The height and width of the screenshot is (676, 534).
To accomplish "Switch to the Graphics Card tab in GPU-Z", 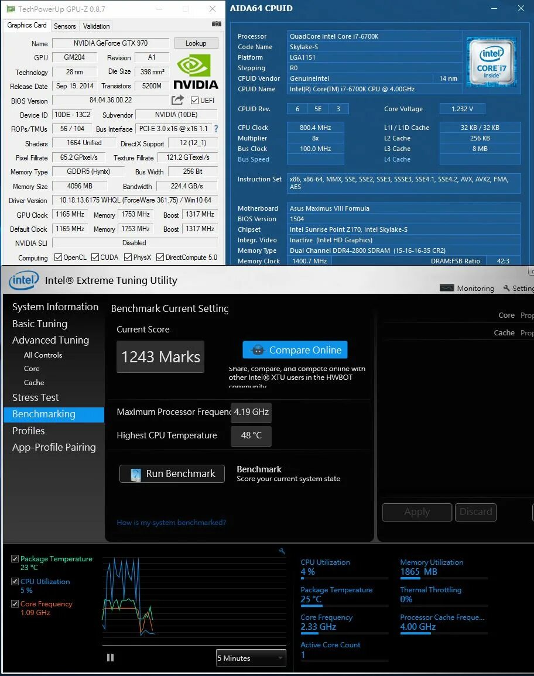I will [27, 25].
